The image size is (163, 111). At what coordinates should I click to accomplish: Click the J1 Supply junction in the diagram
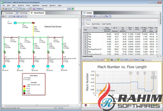[15, 23]
